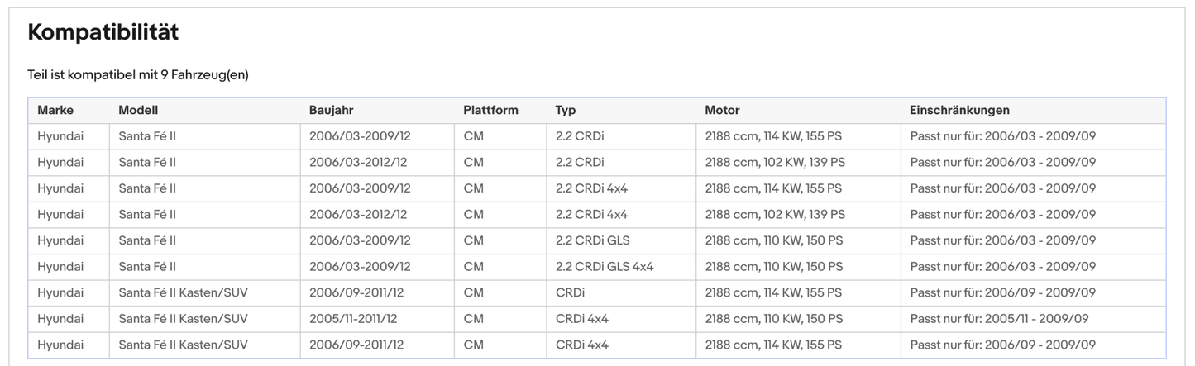
Task: Select the Motor column header
Action: (722, 110)
